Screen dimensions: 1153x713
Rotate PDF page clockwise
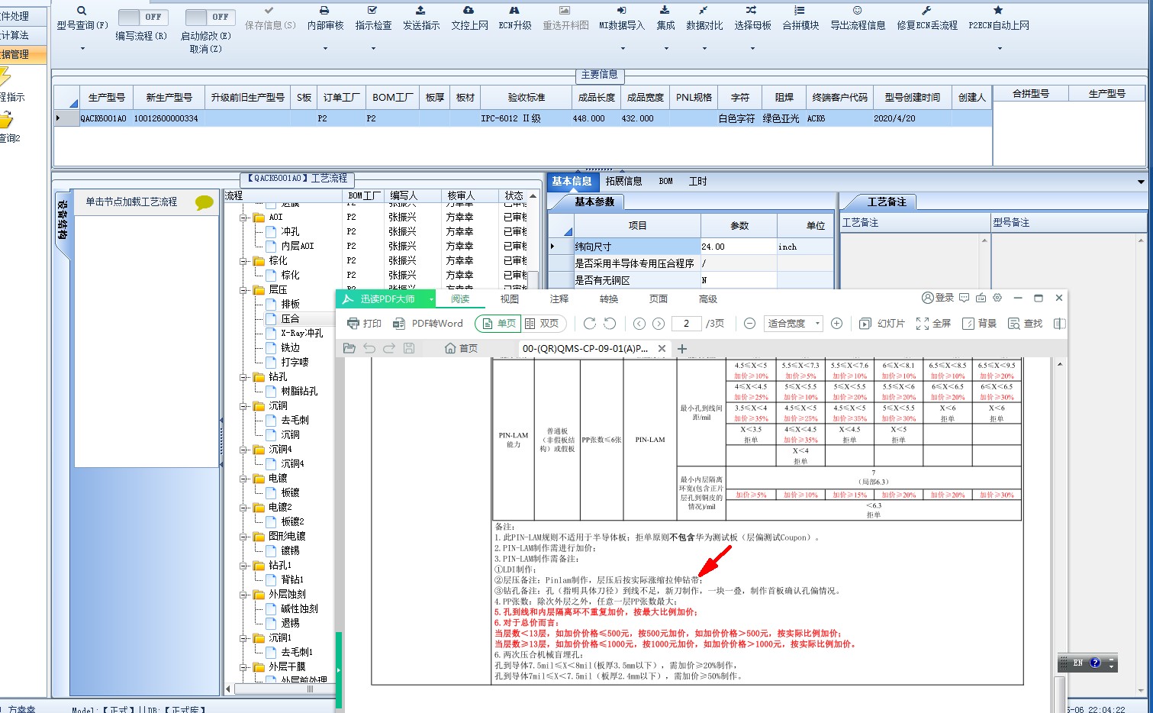pyautogui.click(x=589, y=324)
